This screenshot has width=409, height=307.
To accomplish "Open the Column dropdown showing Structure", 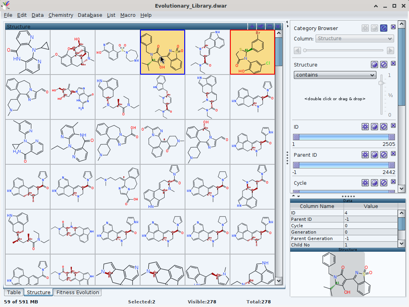I will point(354,38).
